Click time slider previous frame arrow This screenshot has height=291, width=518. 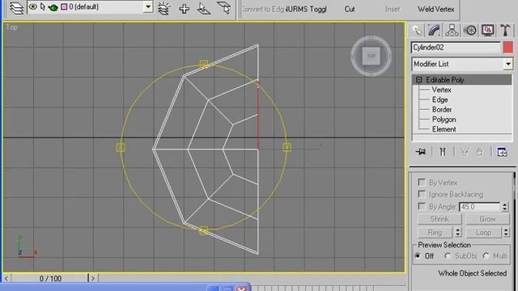point(6,278)
